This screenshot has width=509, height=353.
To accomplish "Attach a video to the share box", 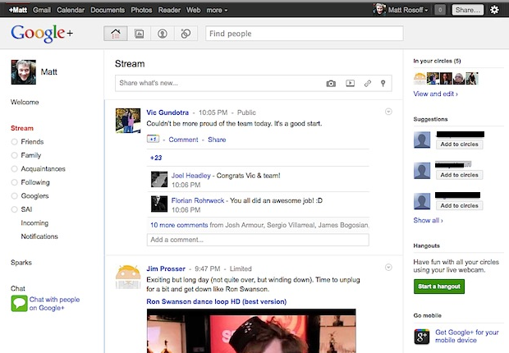I will pyautogui.click(x=350, y=83).
